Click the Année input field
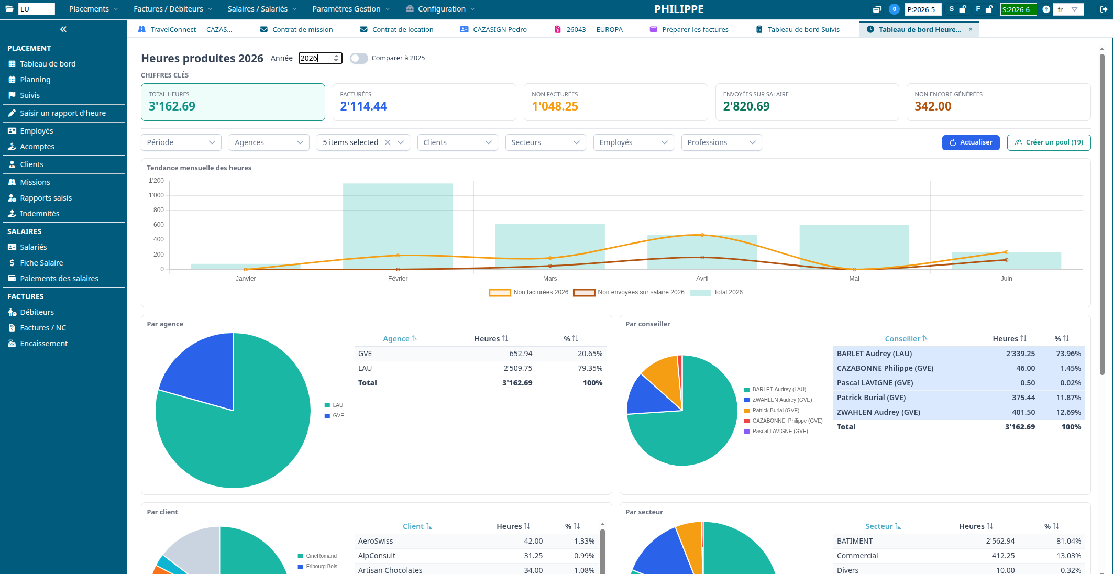1113x574 pixels. pos(320,58)
